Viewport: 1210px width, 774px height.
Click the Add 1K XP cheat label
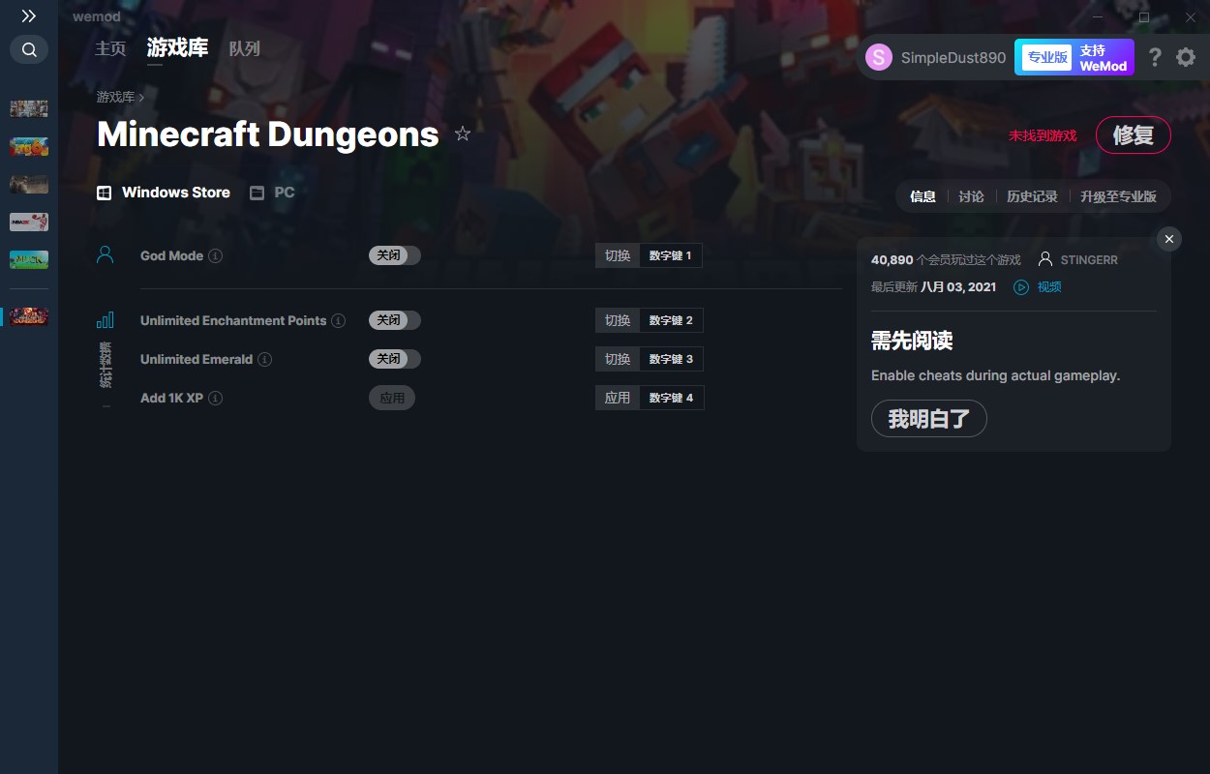pos(171,399)
